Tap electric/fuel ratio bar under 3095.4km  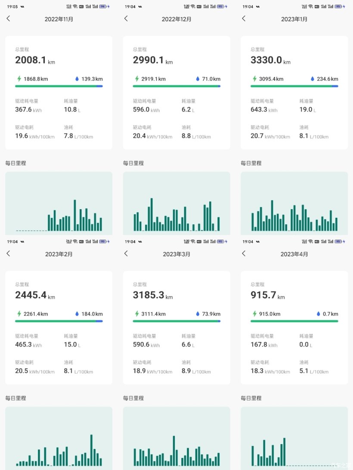click(x=294, y=86)
